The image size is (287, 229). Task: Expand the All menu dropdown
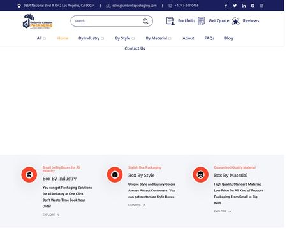[41, 38]
